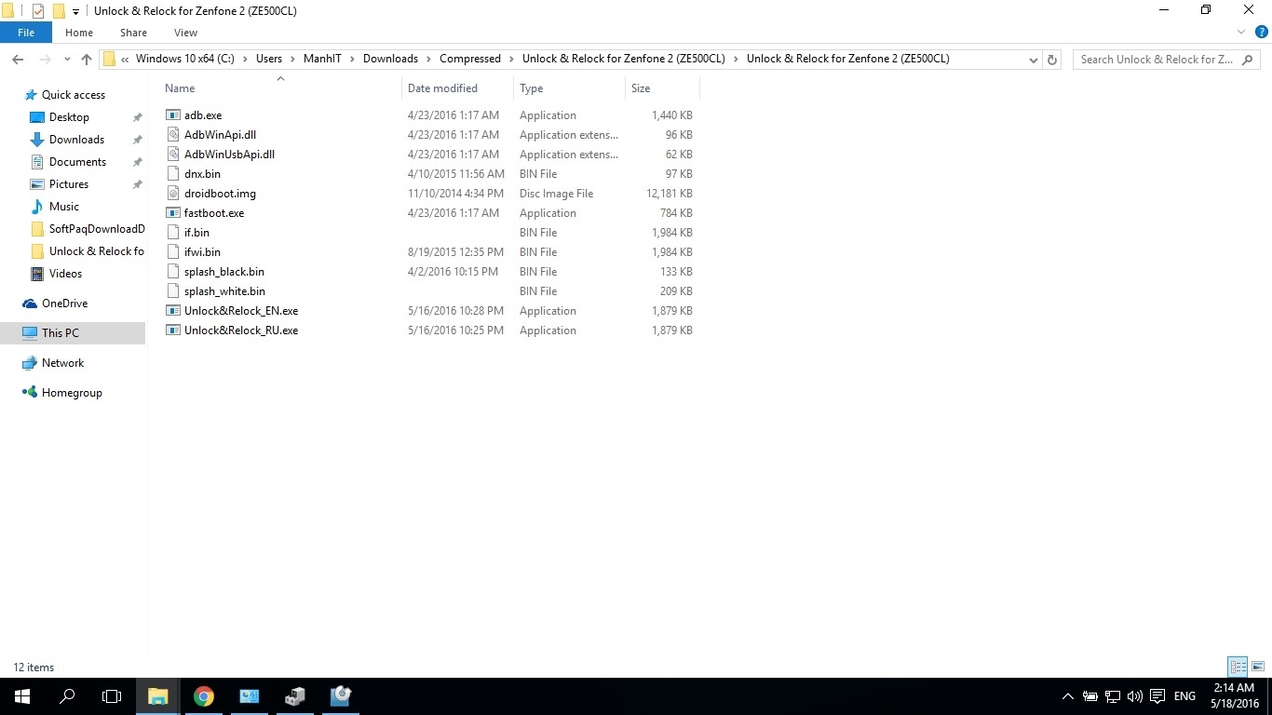Select This PC in navigation pane
The height and width of the screenshot is (715, 1272).
(73, 333)
